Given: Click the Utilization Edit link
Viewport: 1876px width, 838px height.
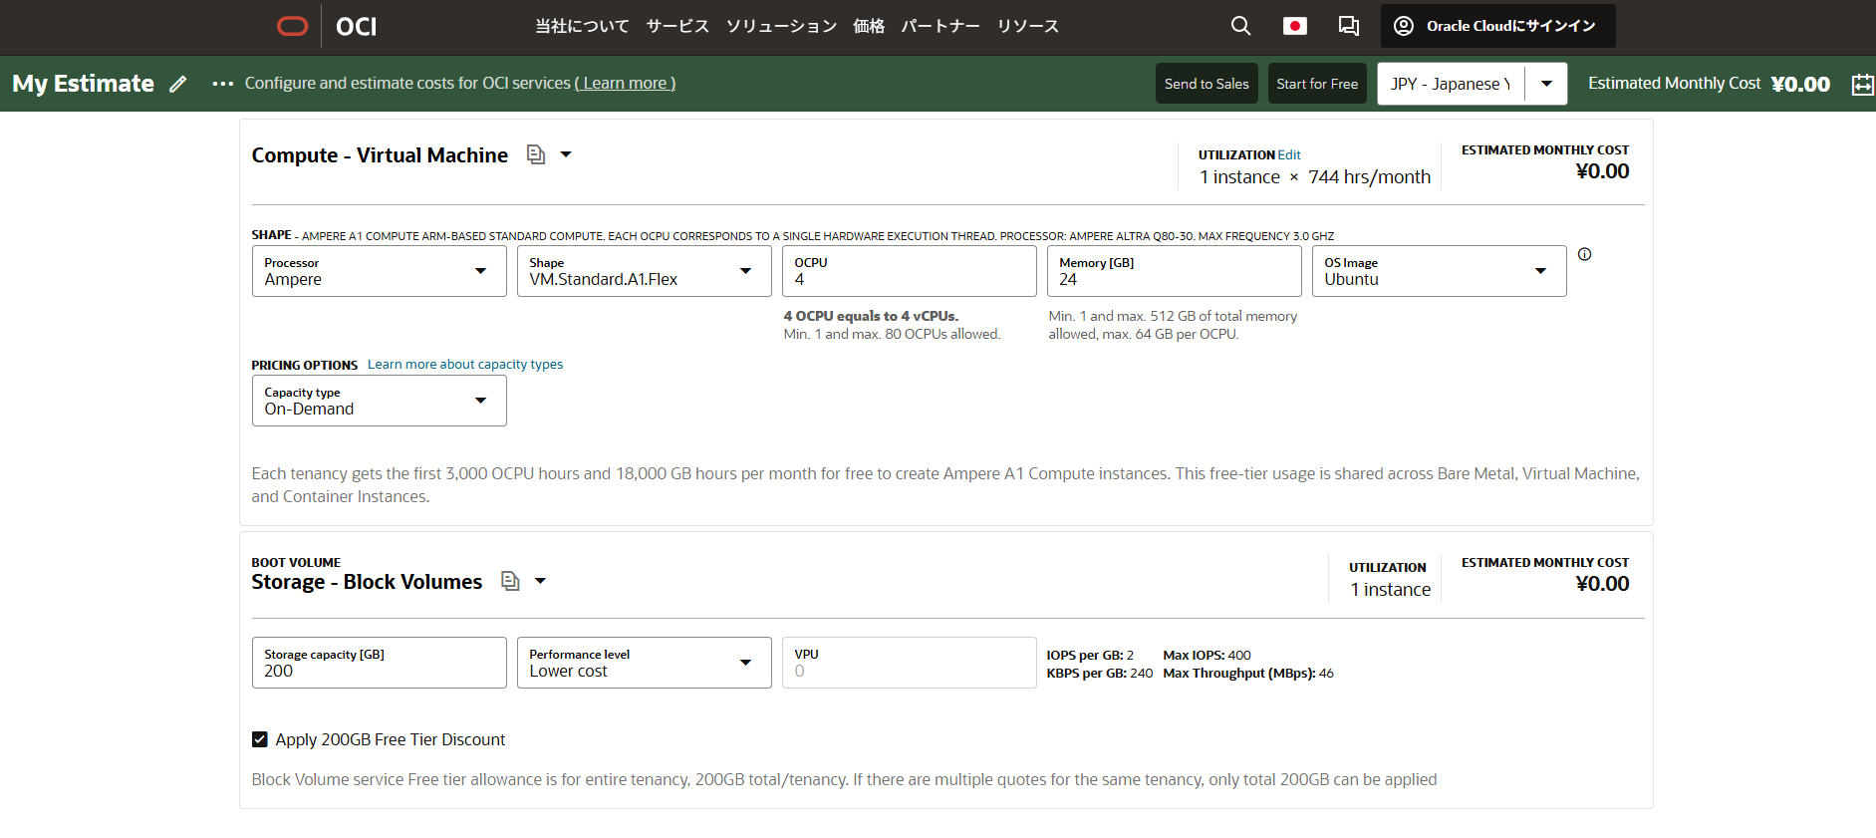Looking at the screenshot, I should coord(1289,154).
